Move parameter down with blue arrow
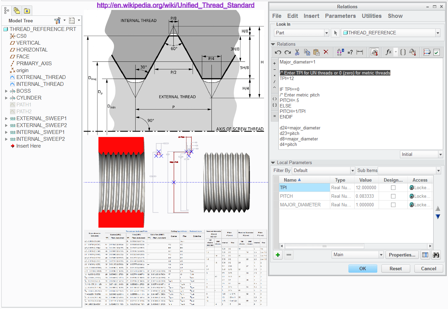Image resolution: width=448 pixels, height=309 pixels. (x=438, y=216)
